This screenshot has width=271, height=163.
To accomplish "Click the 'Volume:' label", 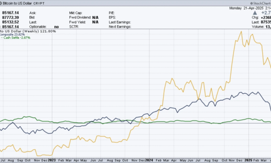I will tap(258, 27).
